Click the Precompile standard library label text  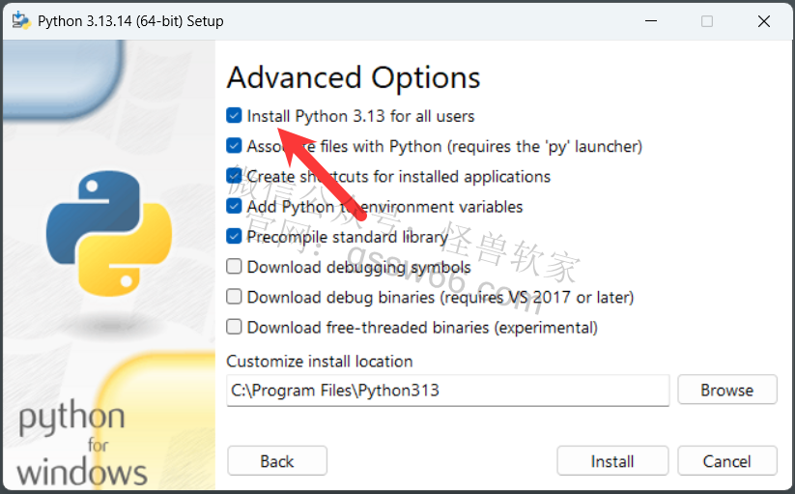tap(348, 237)
